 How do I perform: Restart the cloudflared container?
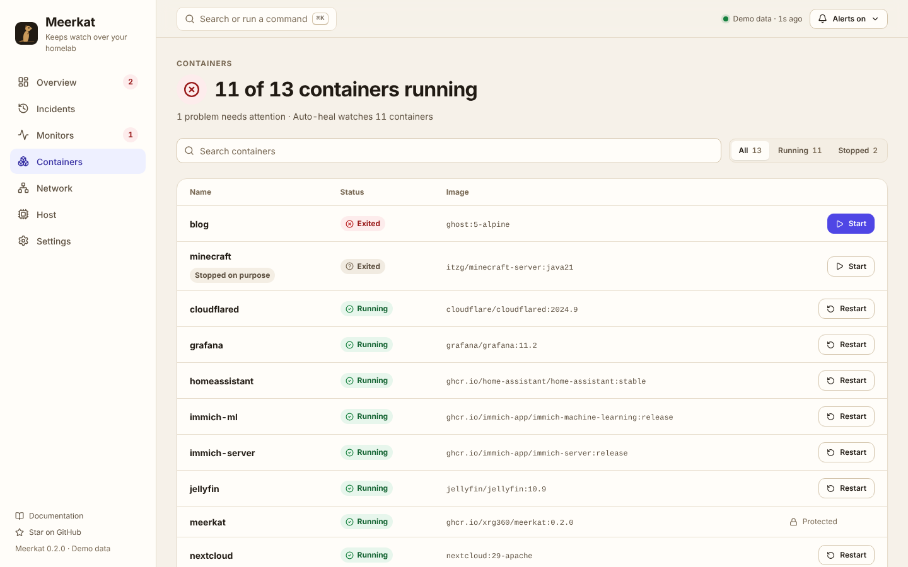[x=846, y=309]
